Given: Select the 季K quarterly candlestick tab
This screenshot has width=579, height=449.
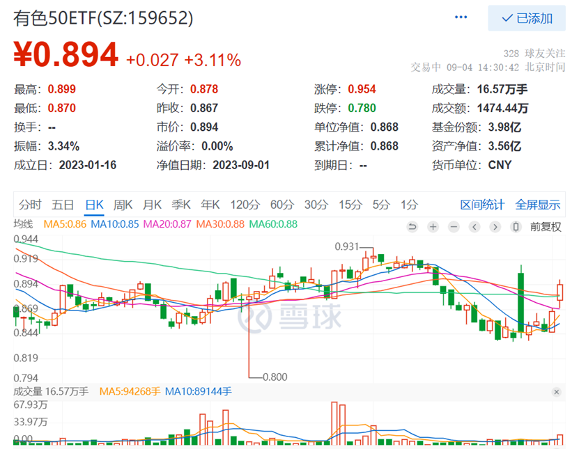Looking at the screenshot, I should 181,205.
